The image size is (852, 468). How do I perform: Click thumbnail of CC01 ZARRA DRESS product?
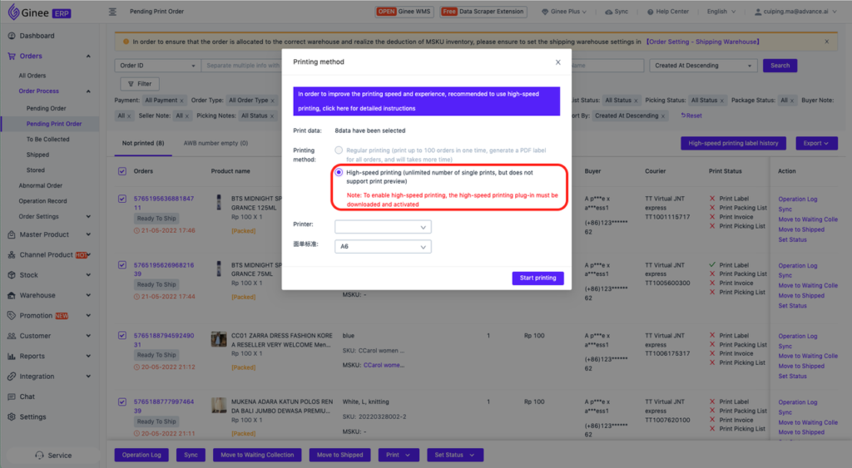pyautogui.click(x=219, y=339)
